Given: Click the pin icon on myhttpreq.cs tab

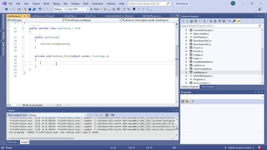Looking at the screenshot, I should coord(25,16).
